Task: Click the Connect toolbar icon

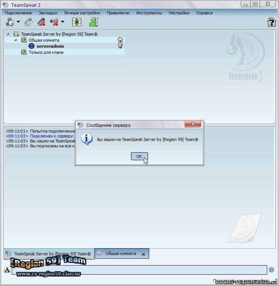Action: tap(10, 22)
